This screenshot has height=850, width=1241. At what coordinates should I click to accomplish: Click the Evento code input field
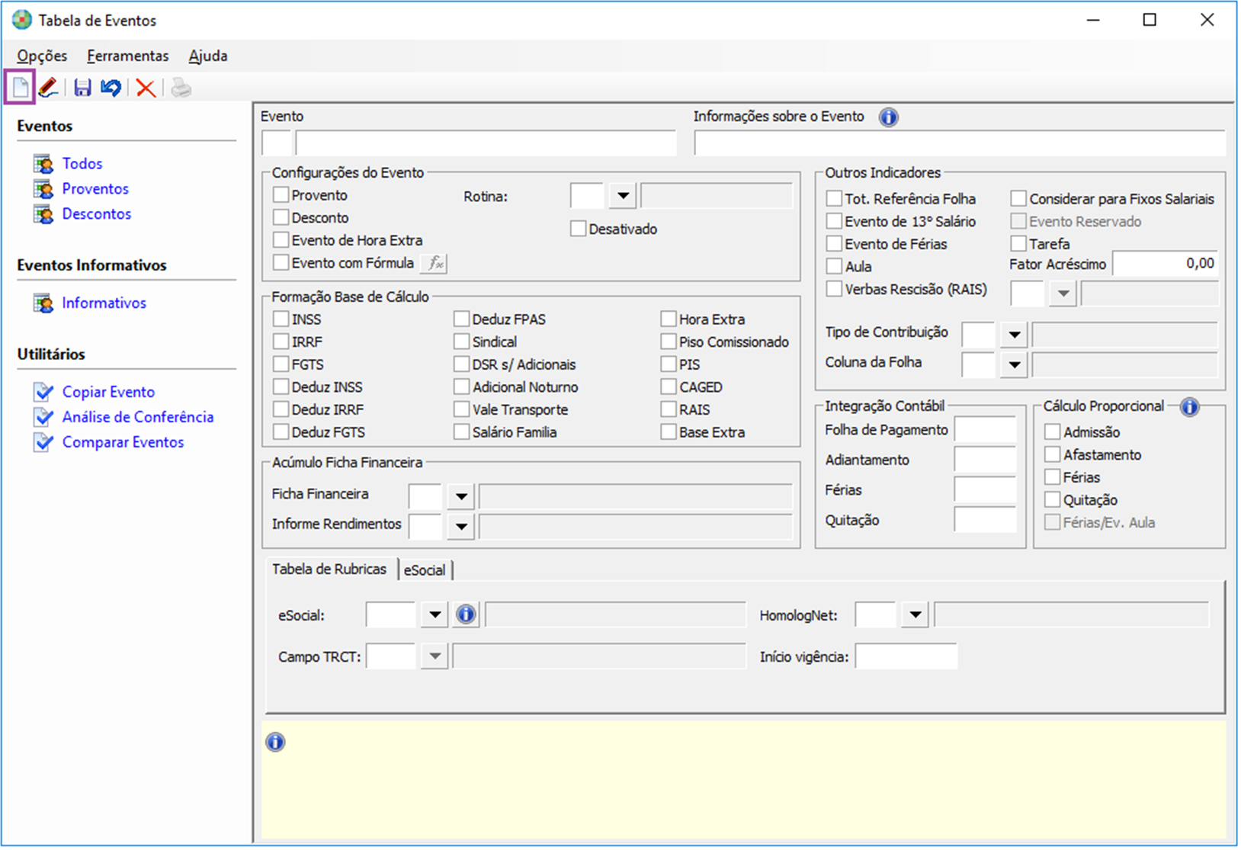[277, 143]
